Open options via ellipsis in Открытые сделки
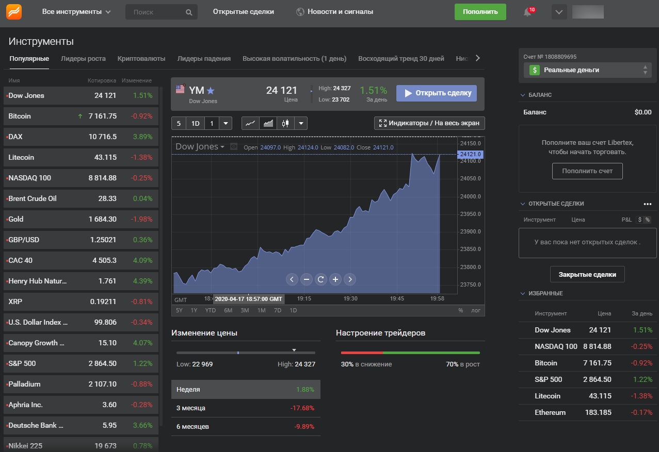Viewport: 659px width, 452px height. pos(648,204)
